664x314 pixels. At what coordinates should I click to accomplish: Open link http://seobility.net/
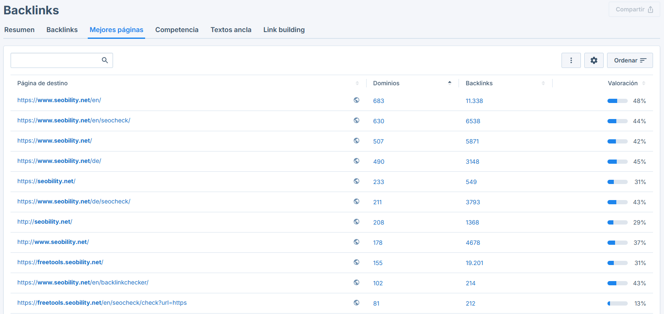[45, 222]
